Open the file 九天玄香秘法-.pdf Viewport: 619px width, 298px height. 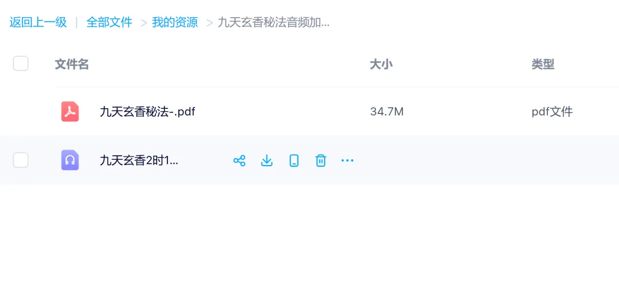click(147, 112)
